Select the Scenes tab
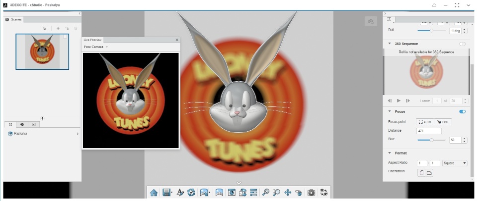This screenshot has width=477, height=201. 14,19
